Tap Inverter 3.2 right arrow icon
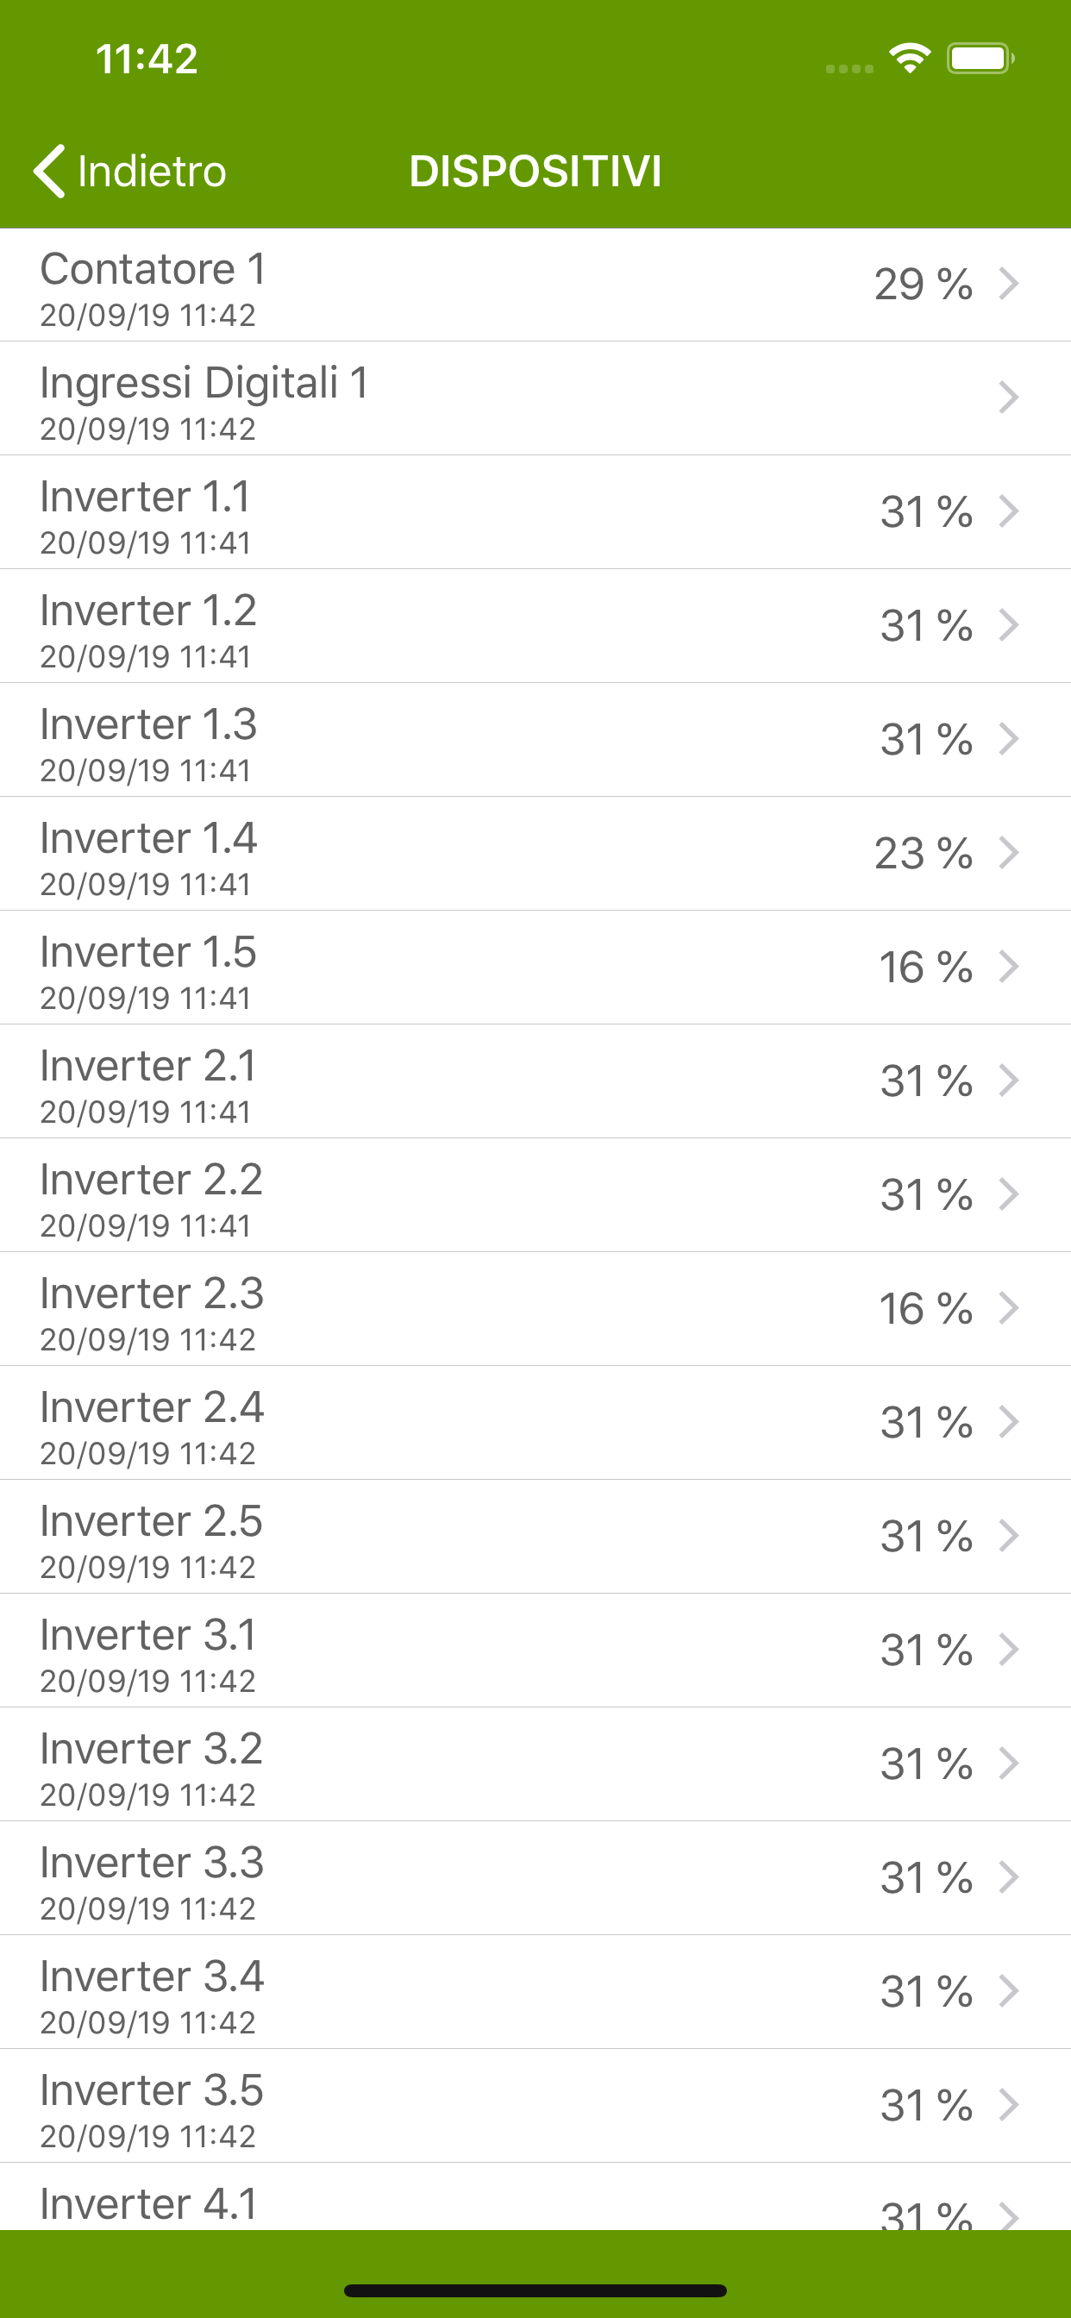This screenshot has width=1071, height=2318. [x=1009, y=1764]
